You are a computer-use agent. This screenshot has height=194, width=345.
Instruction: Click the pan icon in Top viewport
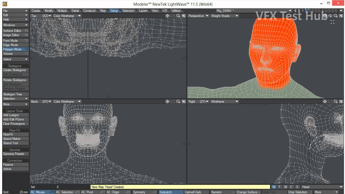click(x=167, y=16)
